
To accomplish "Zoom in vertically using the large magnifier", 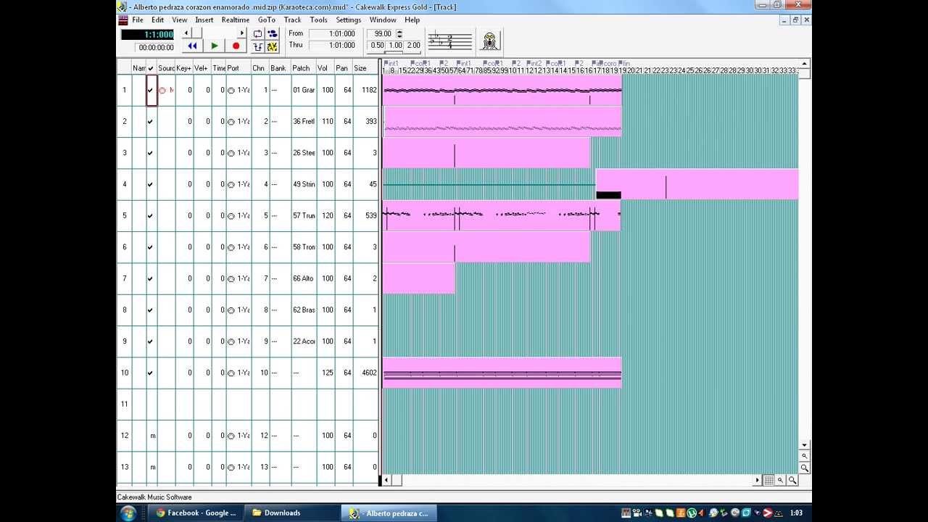I will pos(804,468).
